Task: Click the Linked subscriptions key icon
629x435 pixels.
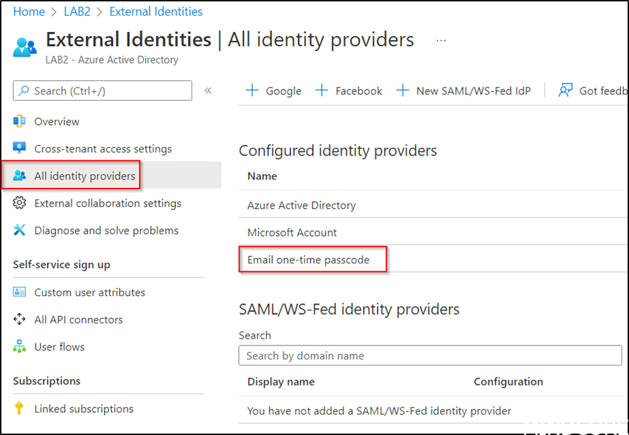Action: click(19, 408)
